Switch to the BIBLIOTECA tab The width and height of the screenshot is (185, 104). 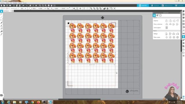(167, 5)
